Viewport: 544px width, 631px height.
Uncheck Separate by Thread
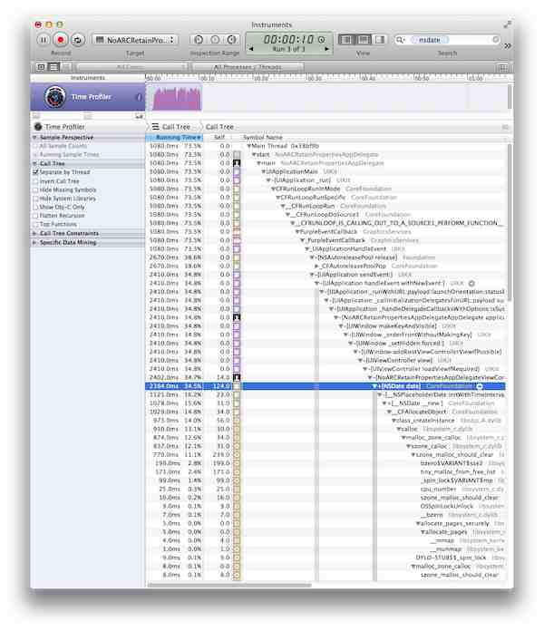[x=35, y=172]
